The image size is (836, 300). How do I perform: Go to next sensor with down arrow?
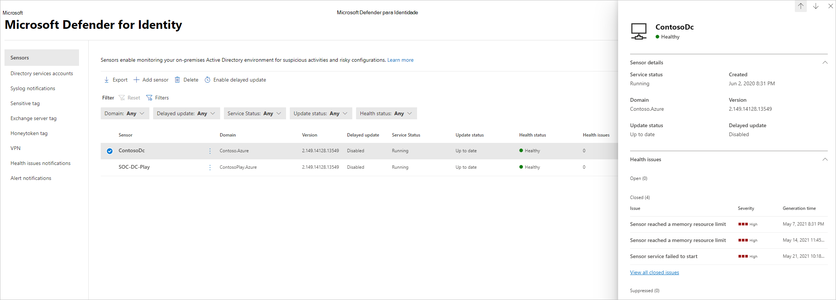click(x=816, y=6)
